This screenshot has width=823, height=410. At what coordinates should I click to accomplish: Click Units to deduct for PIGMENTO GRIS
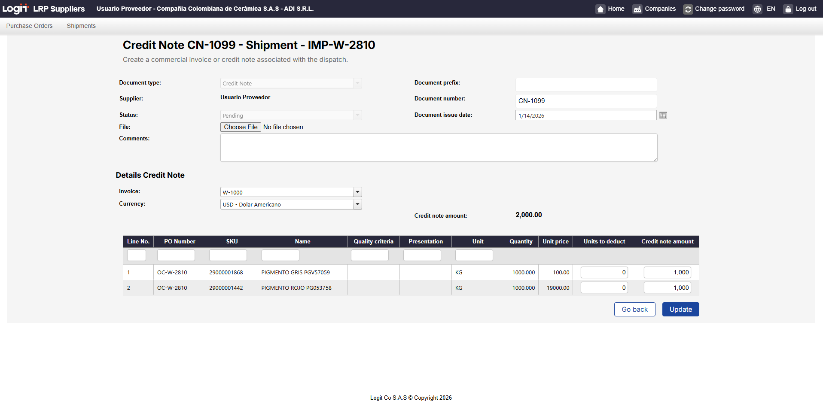(x=604, y=273)
